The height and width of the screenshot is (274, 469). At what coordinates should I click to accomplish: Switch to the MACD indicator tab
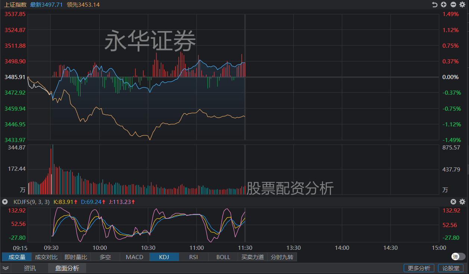point(134,257)
